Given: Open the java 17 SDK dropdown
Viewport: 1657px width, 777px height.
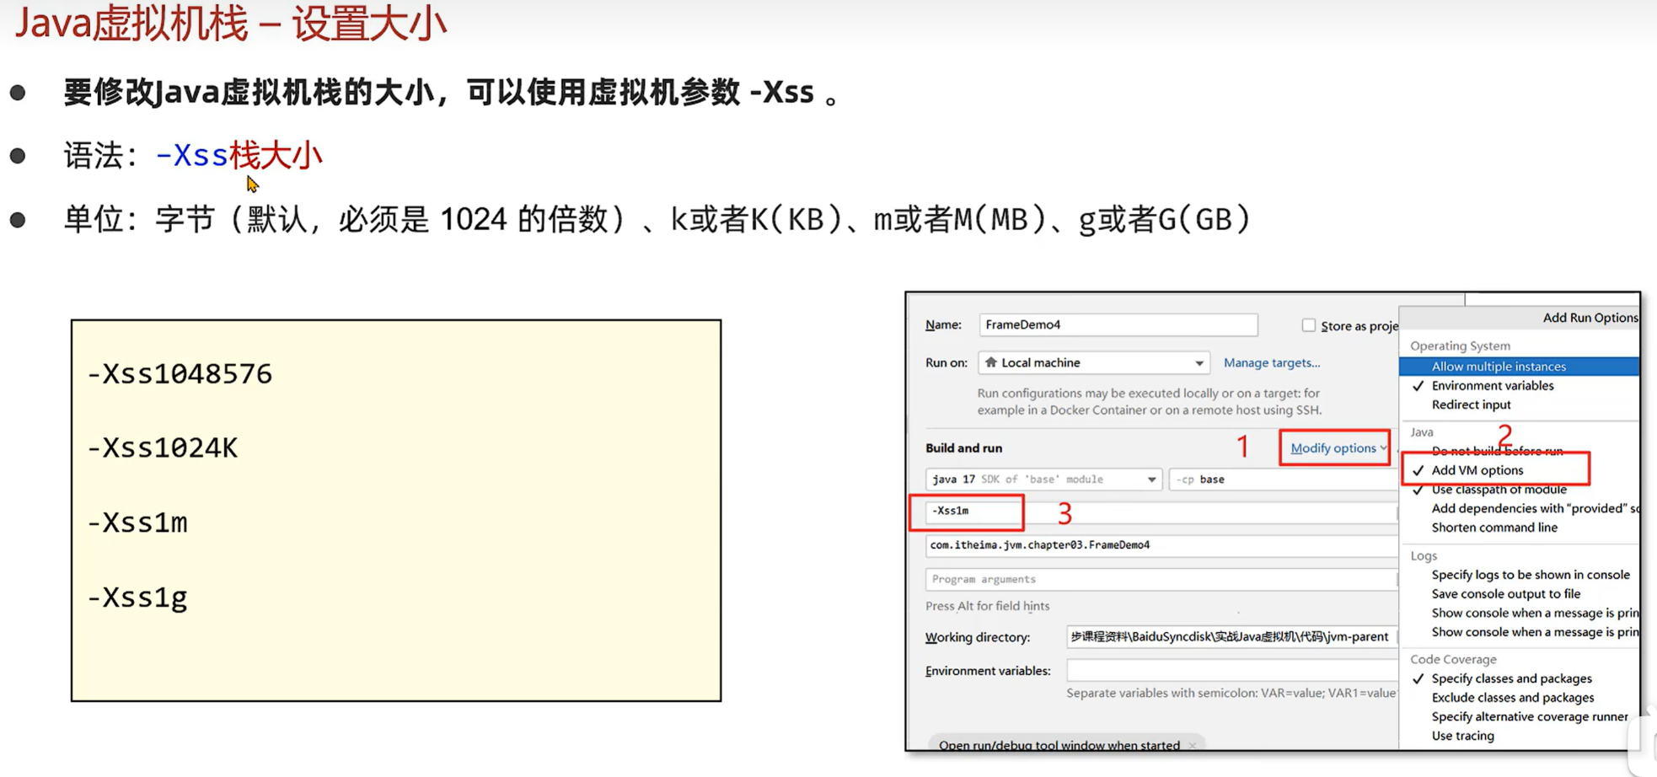Looking at the screenshot, I should point(1150,480).
